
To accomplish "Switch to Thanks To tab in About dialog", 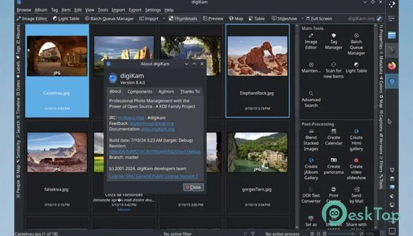I will (190, 91).
